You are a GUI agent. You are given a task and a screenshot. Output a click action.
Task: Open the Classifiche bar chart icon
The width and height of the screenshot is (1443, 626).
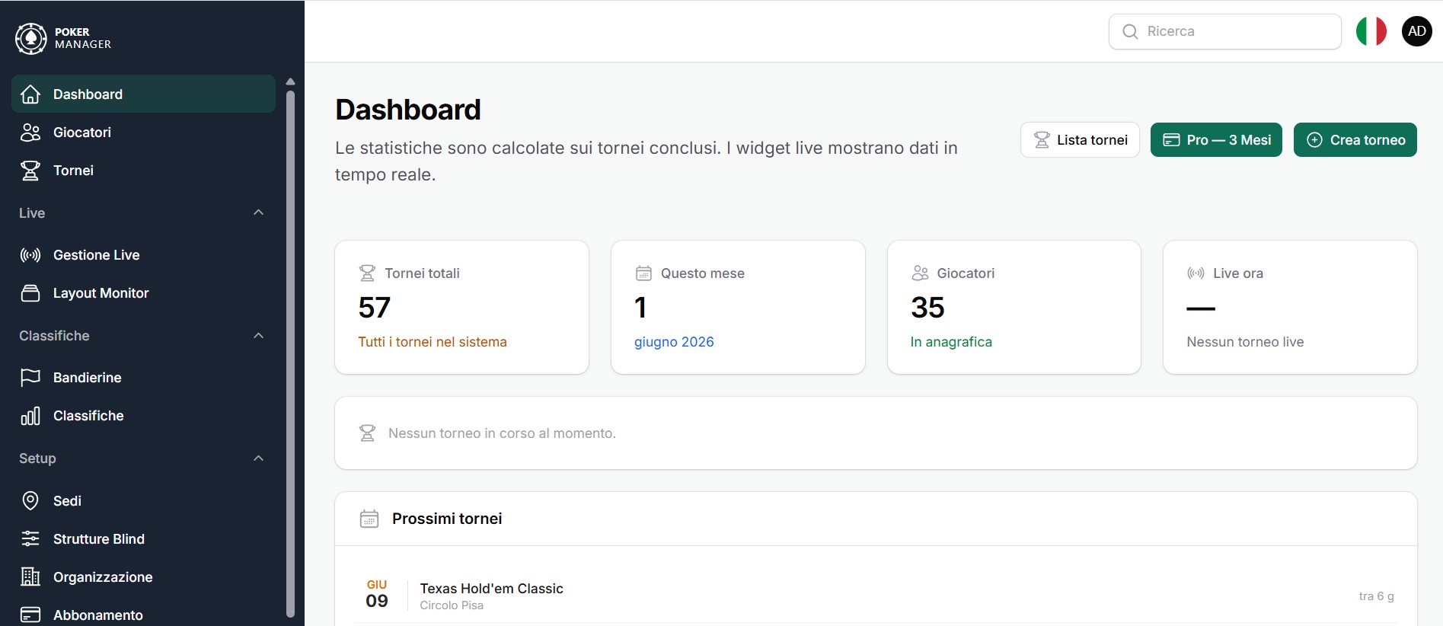coord(30,416)
